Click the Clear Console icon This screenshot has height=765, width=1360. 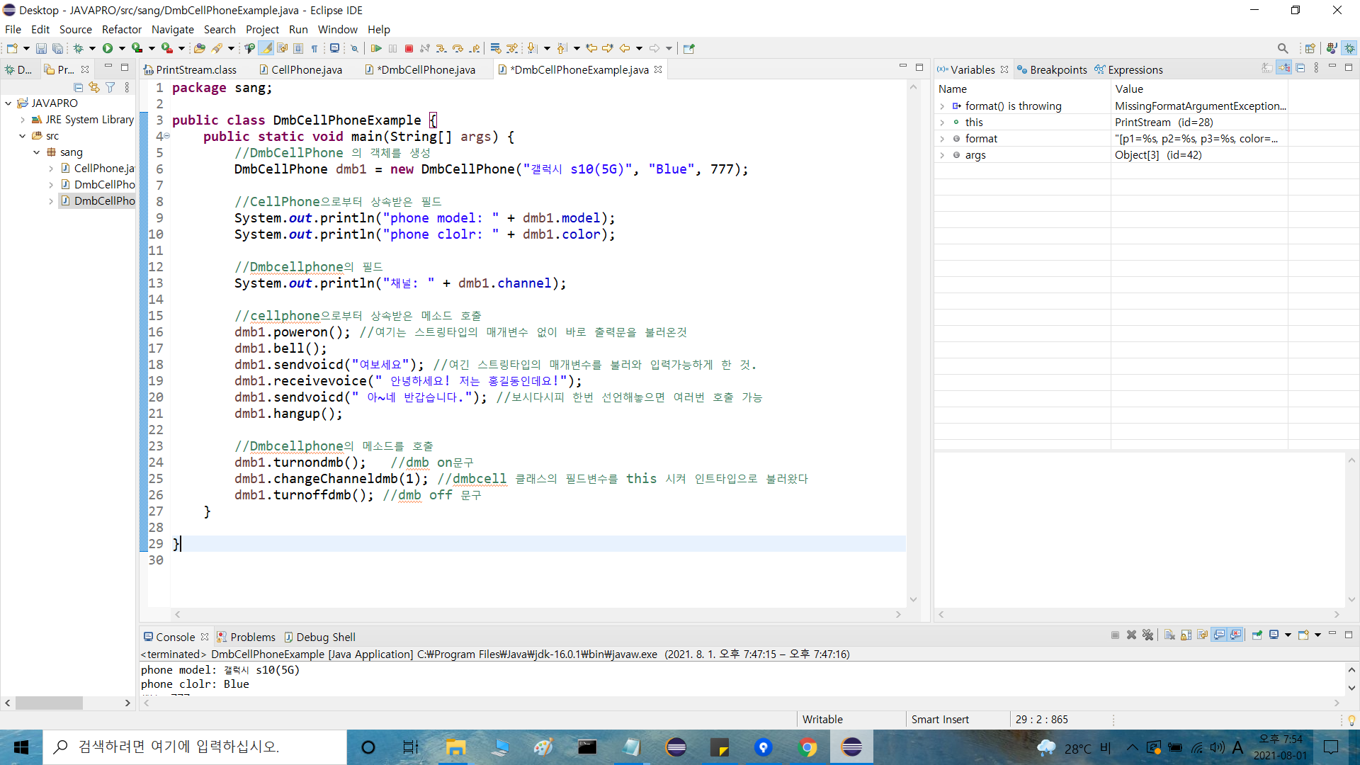coord(1169,635)
